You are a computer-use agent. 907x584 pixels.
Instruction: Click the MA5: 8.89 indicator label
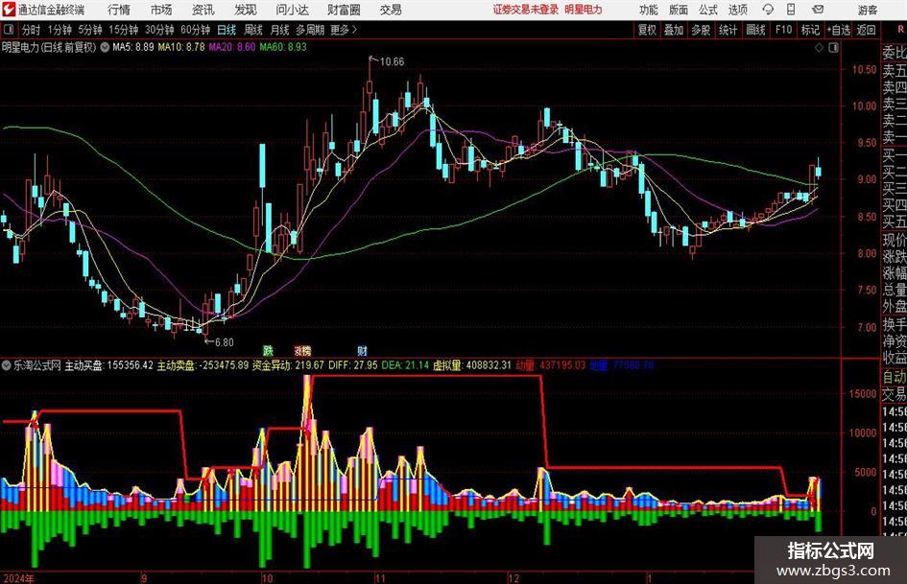click(x=133, y=47)
